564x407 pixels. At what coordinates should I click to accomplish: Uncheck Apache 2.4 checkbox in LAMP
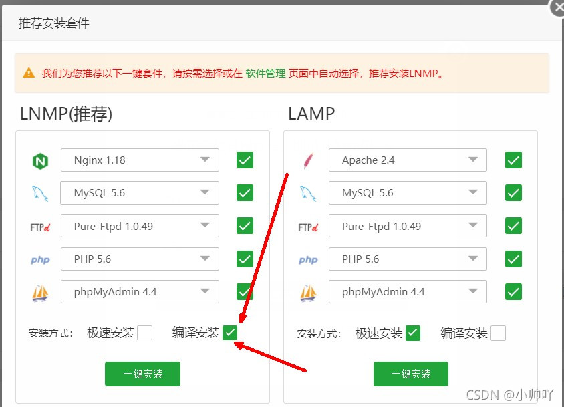pyautogui.click(x=513, y=160)
